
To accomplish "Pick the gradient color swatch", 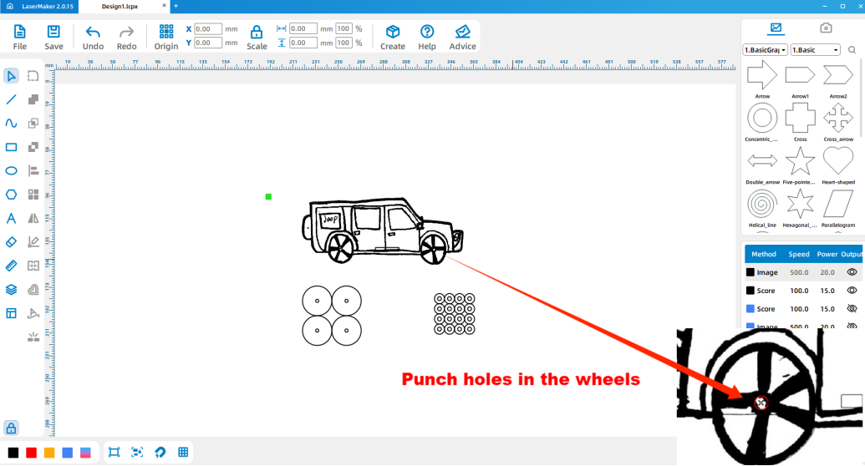I will click(x=85, y=453).
